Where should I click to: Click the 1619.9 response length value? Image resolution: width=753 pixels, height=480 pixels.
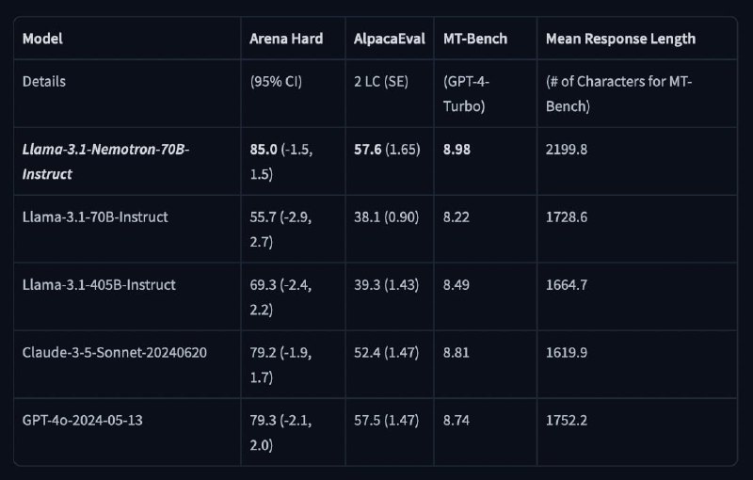point(567,352)
